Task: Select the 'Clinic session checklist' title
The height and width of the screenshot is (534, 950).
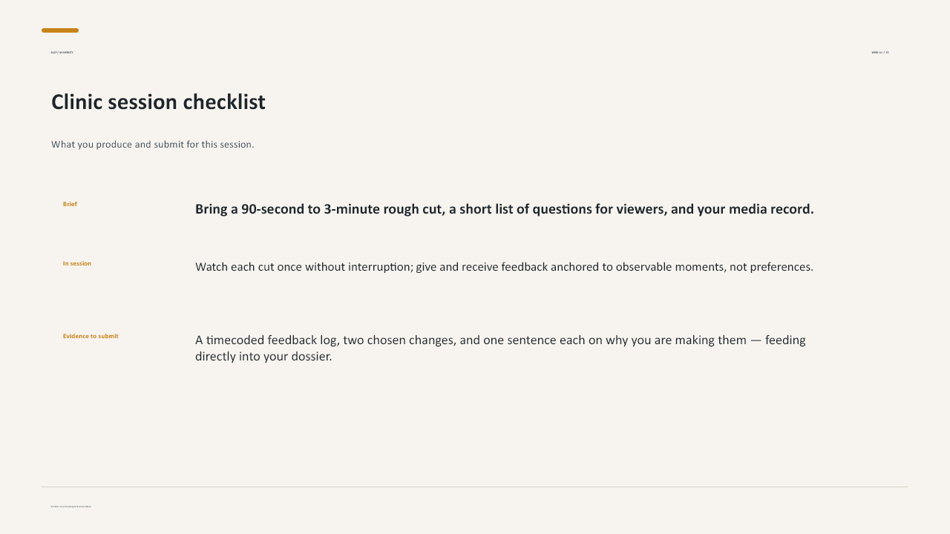Action: pos(158,102)
